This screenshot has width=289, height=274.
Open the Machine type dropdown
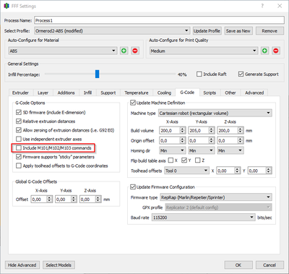pyautogui.click(x=215, y=113)
